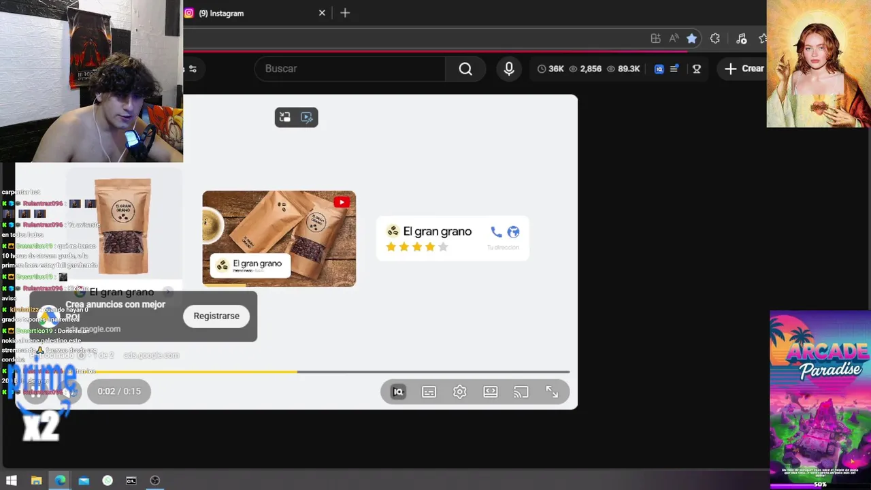Click the 89.3K views stat

[x=623, y=69]
